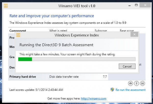Click the Windows Experience Index dialog icon

pyautogui.click(x=18, y=35)
